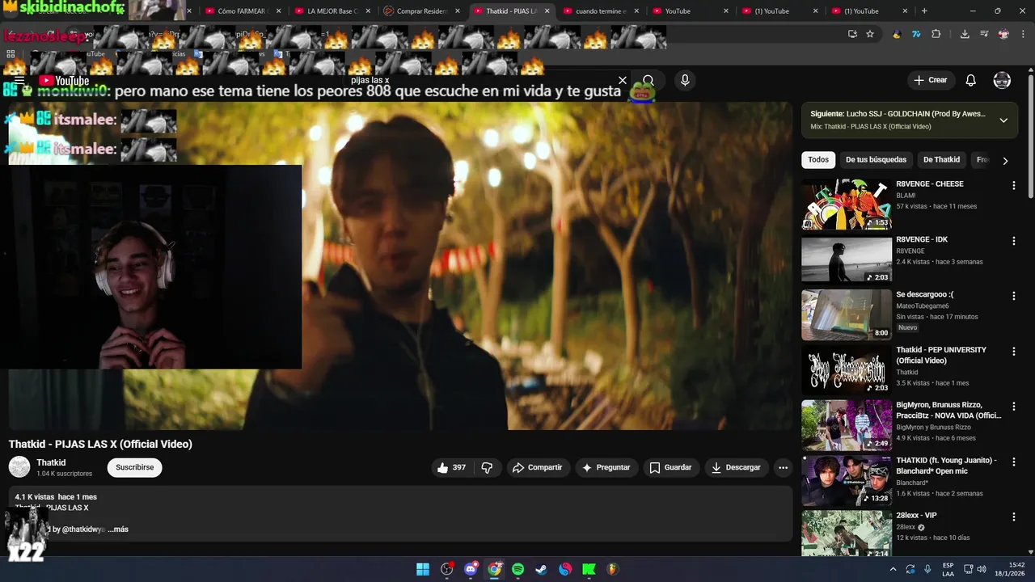Open the Chrome profile avatar
The width and height of the screenshot is (1035, 582).
point(1003,34)
